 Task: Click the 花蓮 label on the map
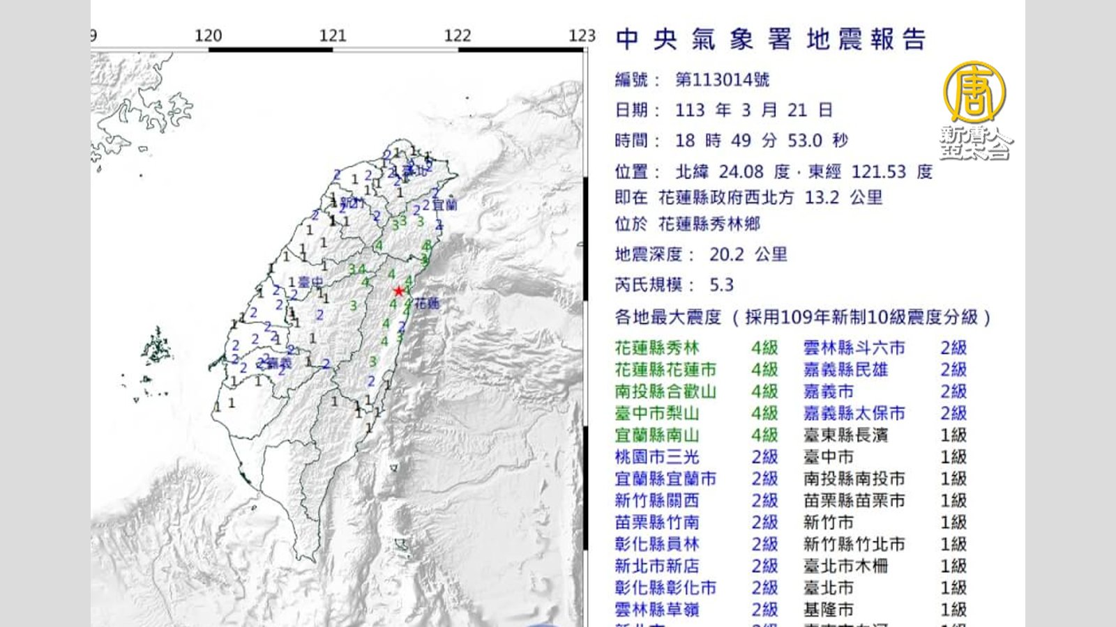(x=427, y=303)
